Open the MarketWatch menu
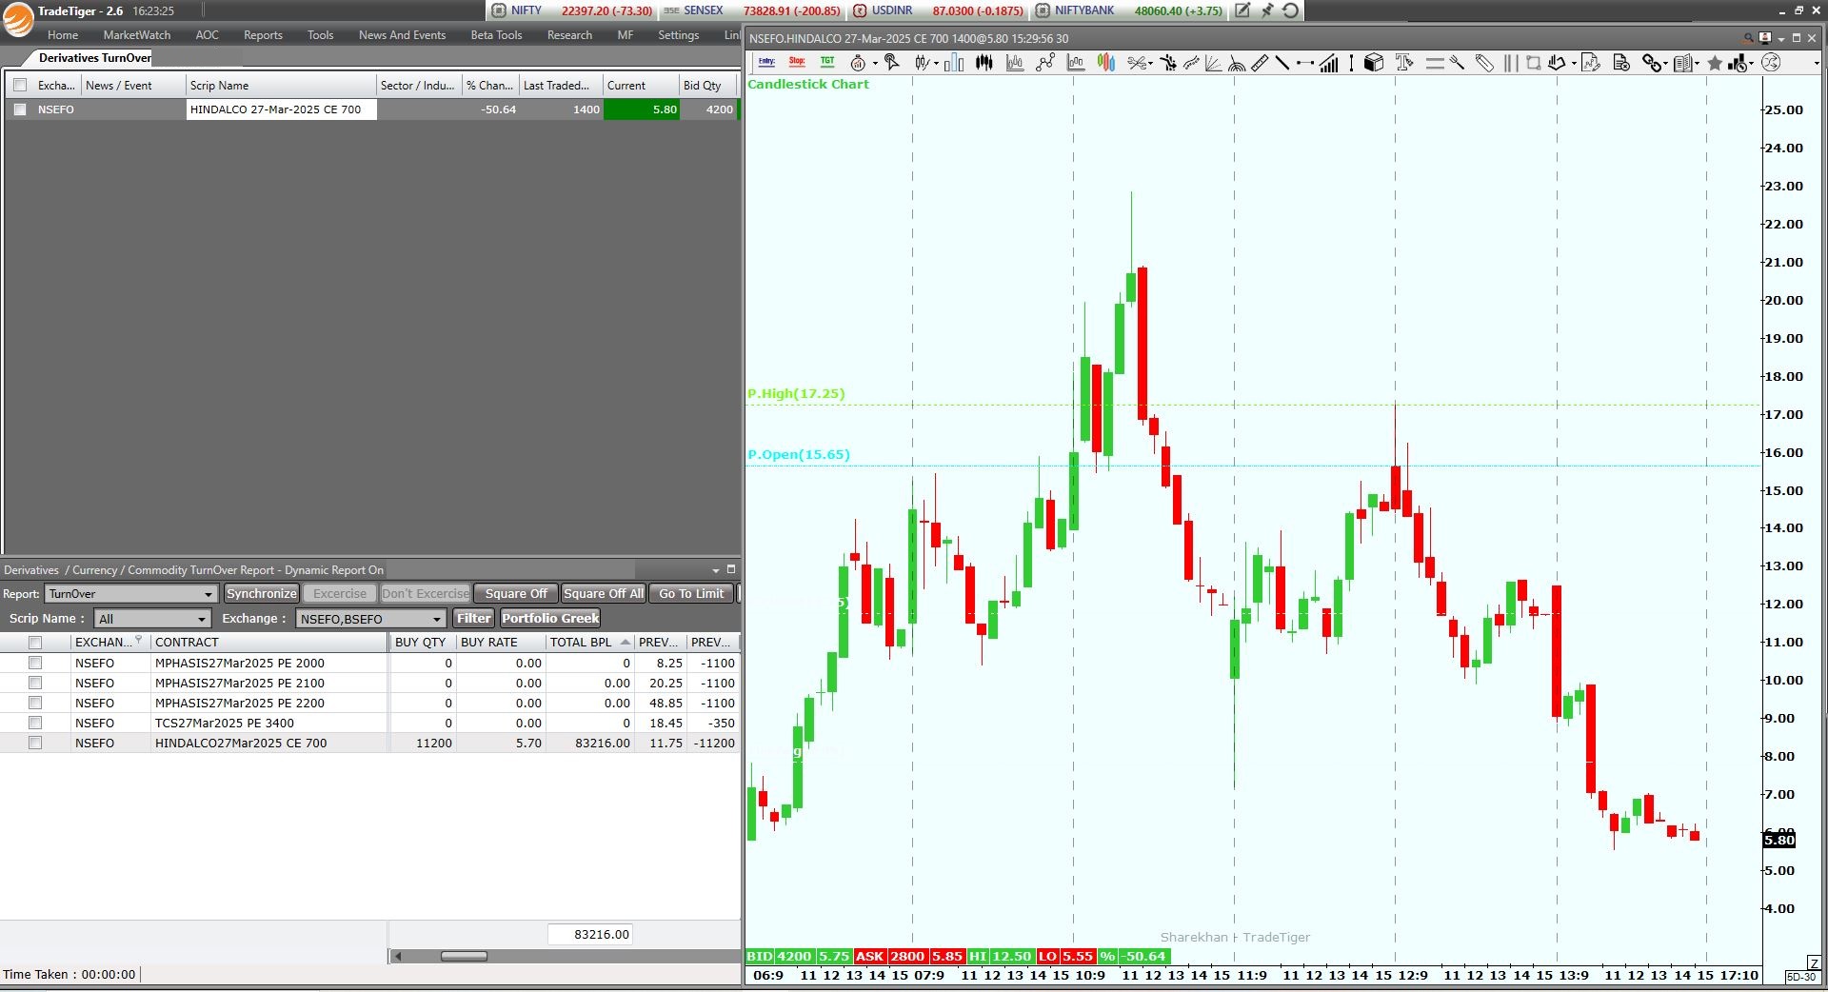1828x992 pixels. (x=137, y=35)
